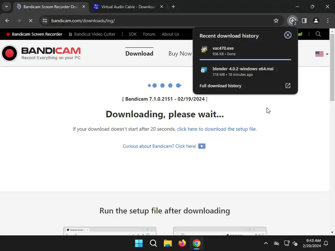Click the network tray icon

click(287, 243)
